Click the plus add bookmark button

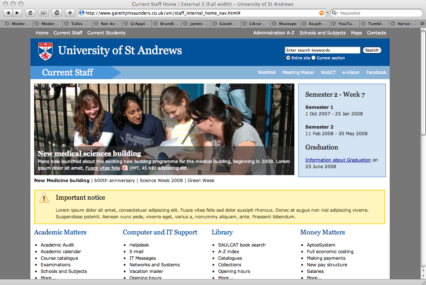[x=70, y=13]
